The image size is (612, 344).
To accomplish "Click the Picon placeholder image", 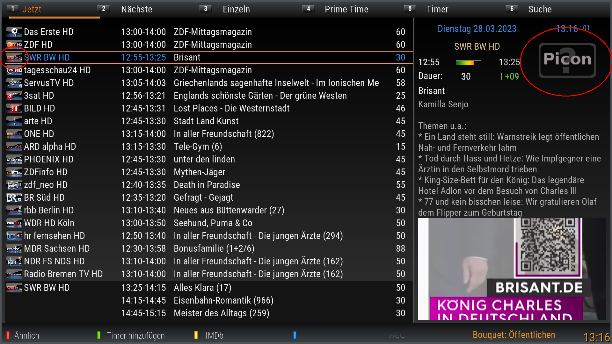I will point(567,60).
